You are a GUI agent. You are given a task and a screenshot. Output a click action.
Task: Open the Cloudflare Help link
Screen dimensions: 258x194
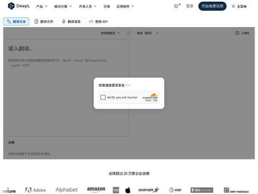tap(156, 100)
